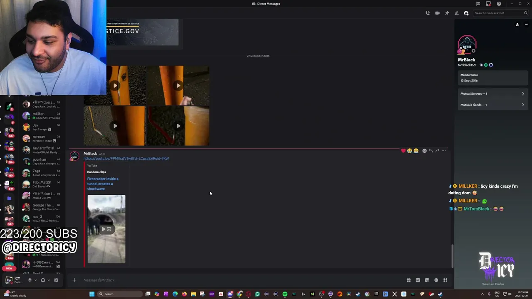Open DM with Zaga
This screenshot has height=299, width=532.
tap(42, 173)
